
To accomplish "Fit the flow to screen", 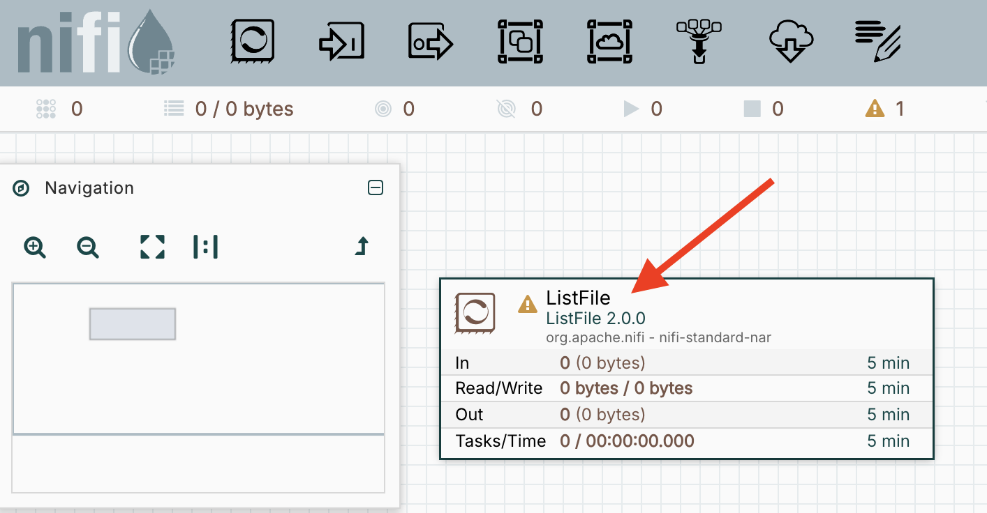I will click(152, 247).
